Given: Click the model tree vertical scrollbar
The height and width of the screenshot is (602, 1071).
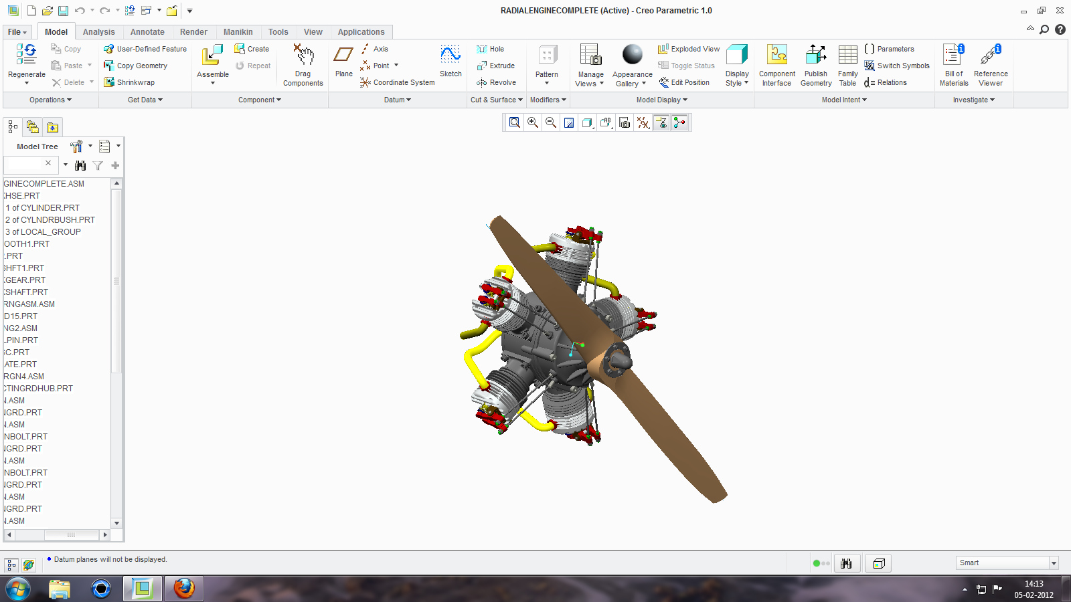Looking at the screenshot, I should [x=116, y=281].
